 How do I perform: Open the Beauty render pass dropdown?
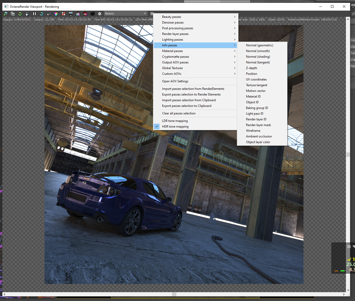pos(126,13)
